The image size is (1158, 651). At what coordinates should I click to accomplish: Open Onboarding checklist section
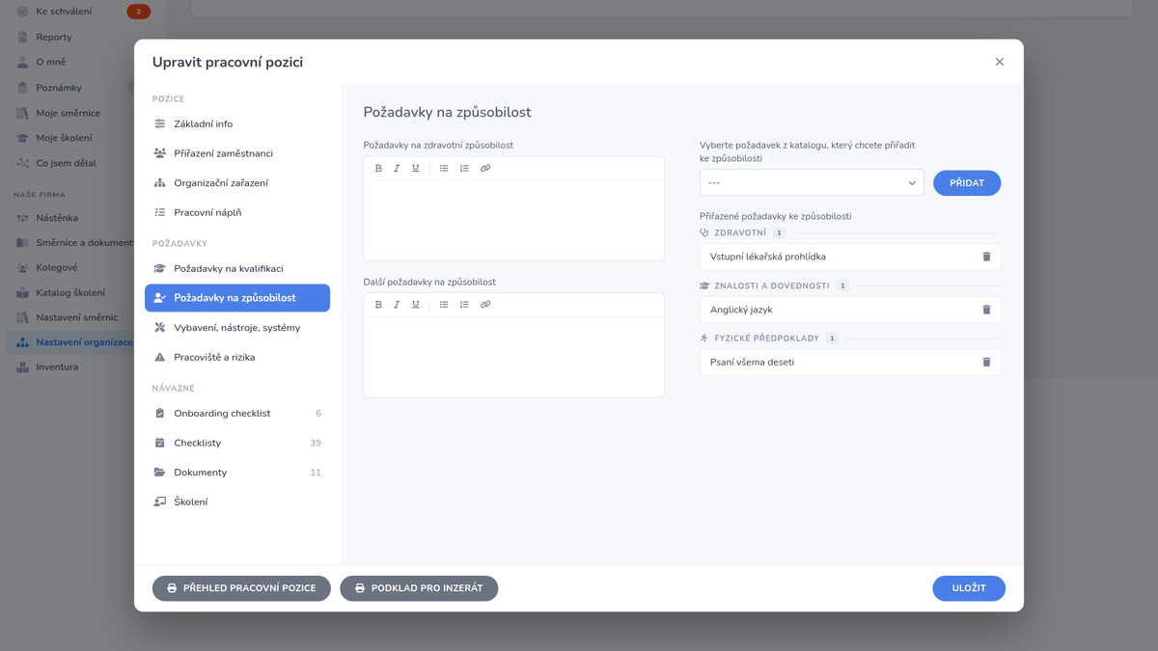point(237,414)
